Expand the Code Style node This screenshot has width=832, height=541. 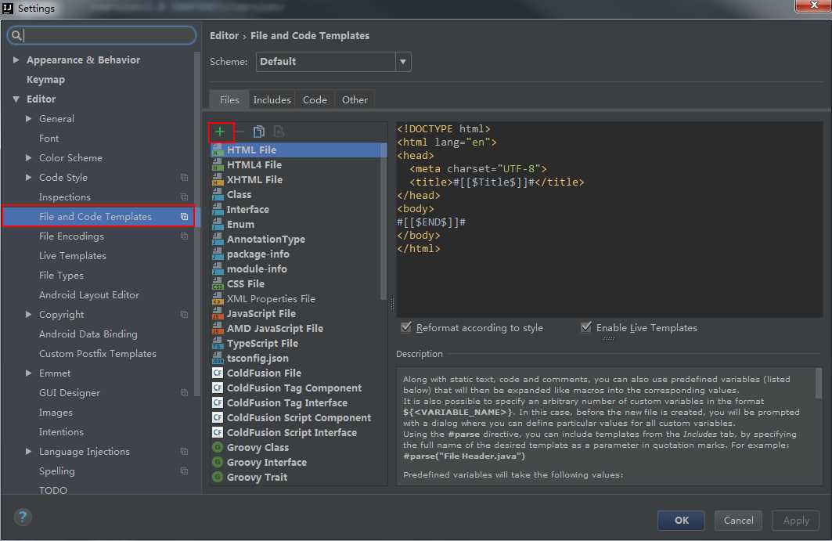point(29,177)
